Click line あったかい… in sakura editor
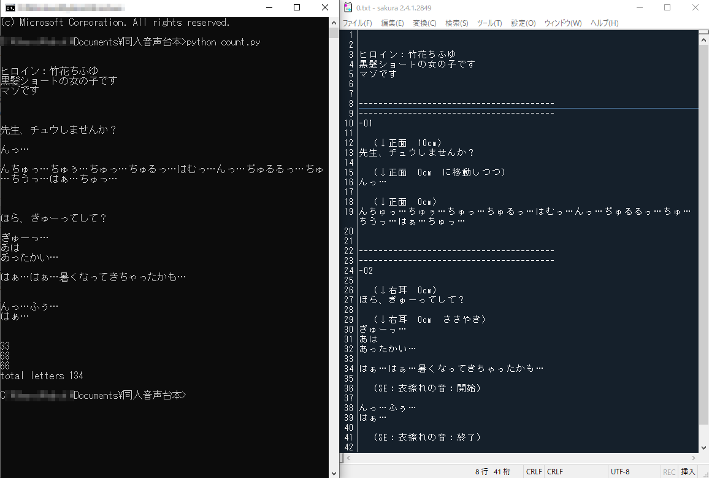The image size is (709, 478). [x=388, y=349]
